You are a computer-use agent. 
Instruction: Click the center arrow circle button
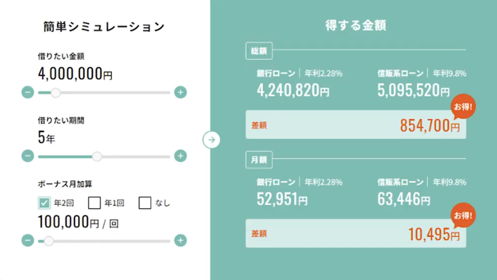point(211,140)
